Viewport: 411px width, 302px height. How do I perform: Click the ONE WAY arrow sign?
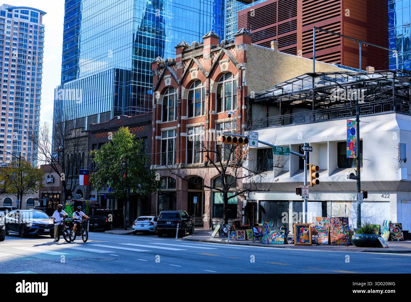click(306, 148)
